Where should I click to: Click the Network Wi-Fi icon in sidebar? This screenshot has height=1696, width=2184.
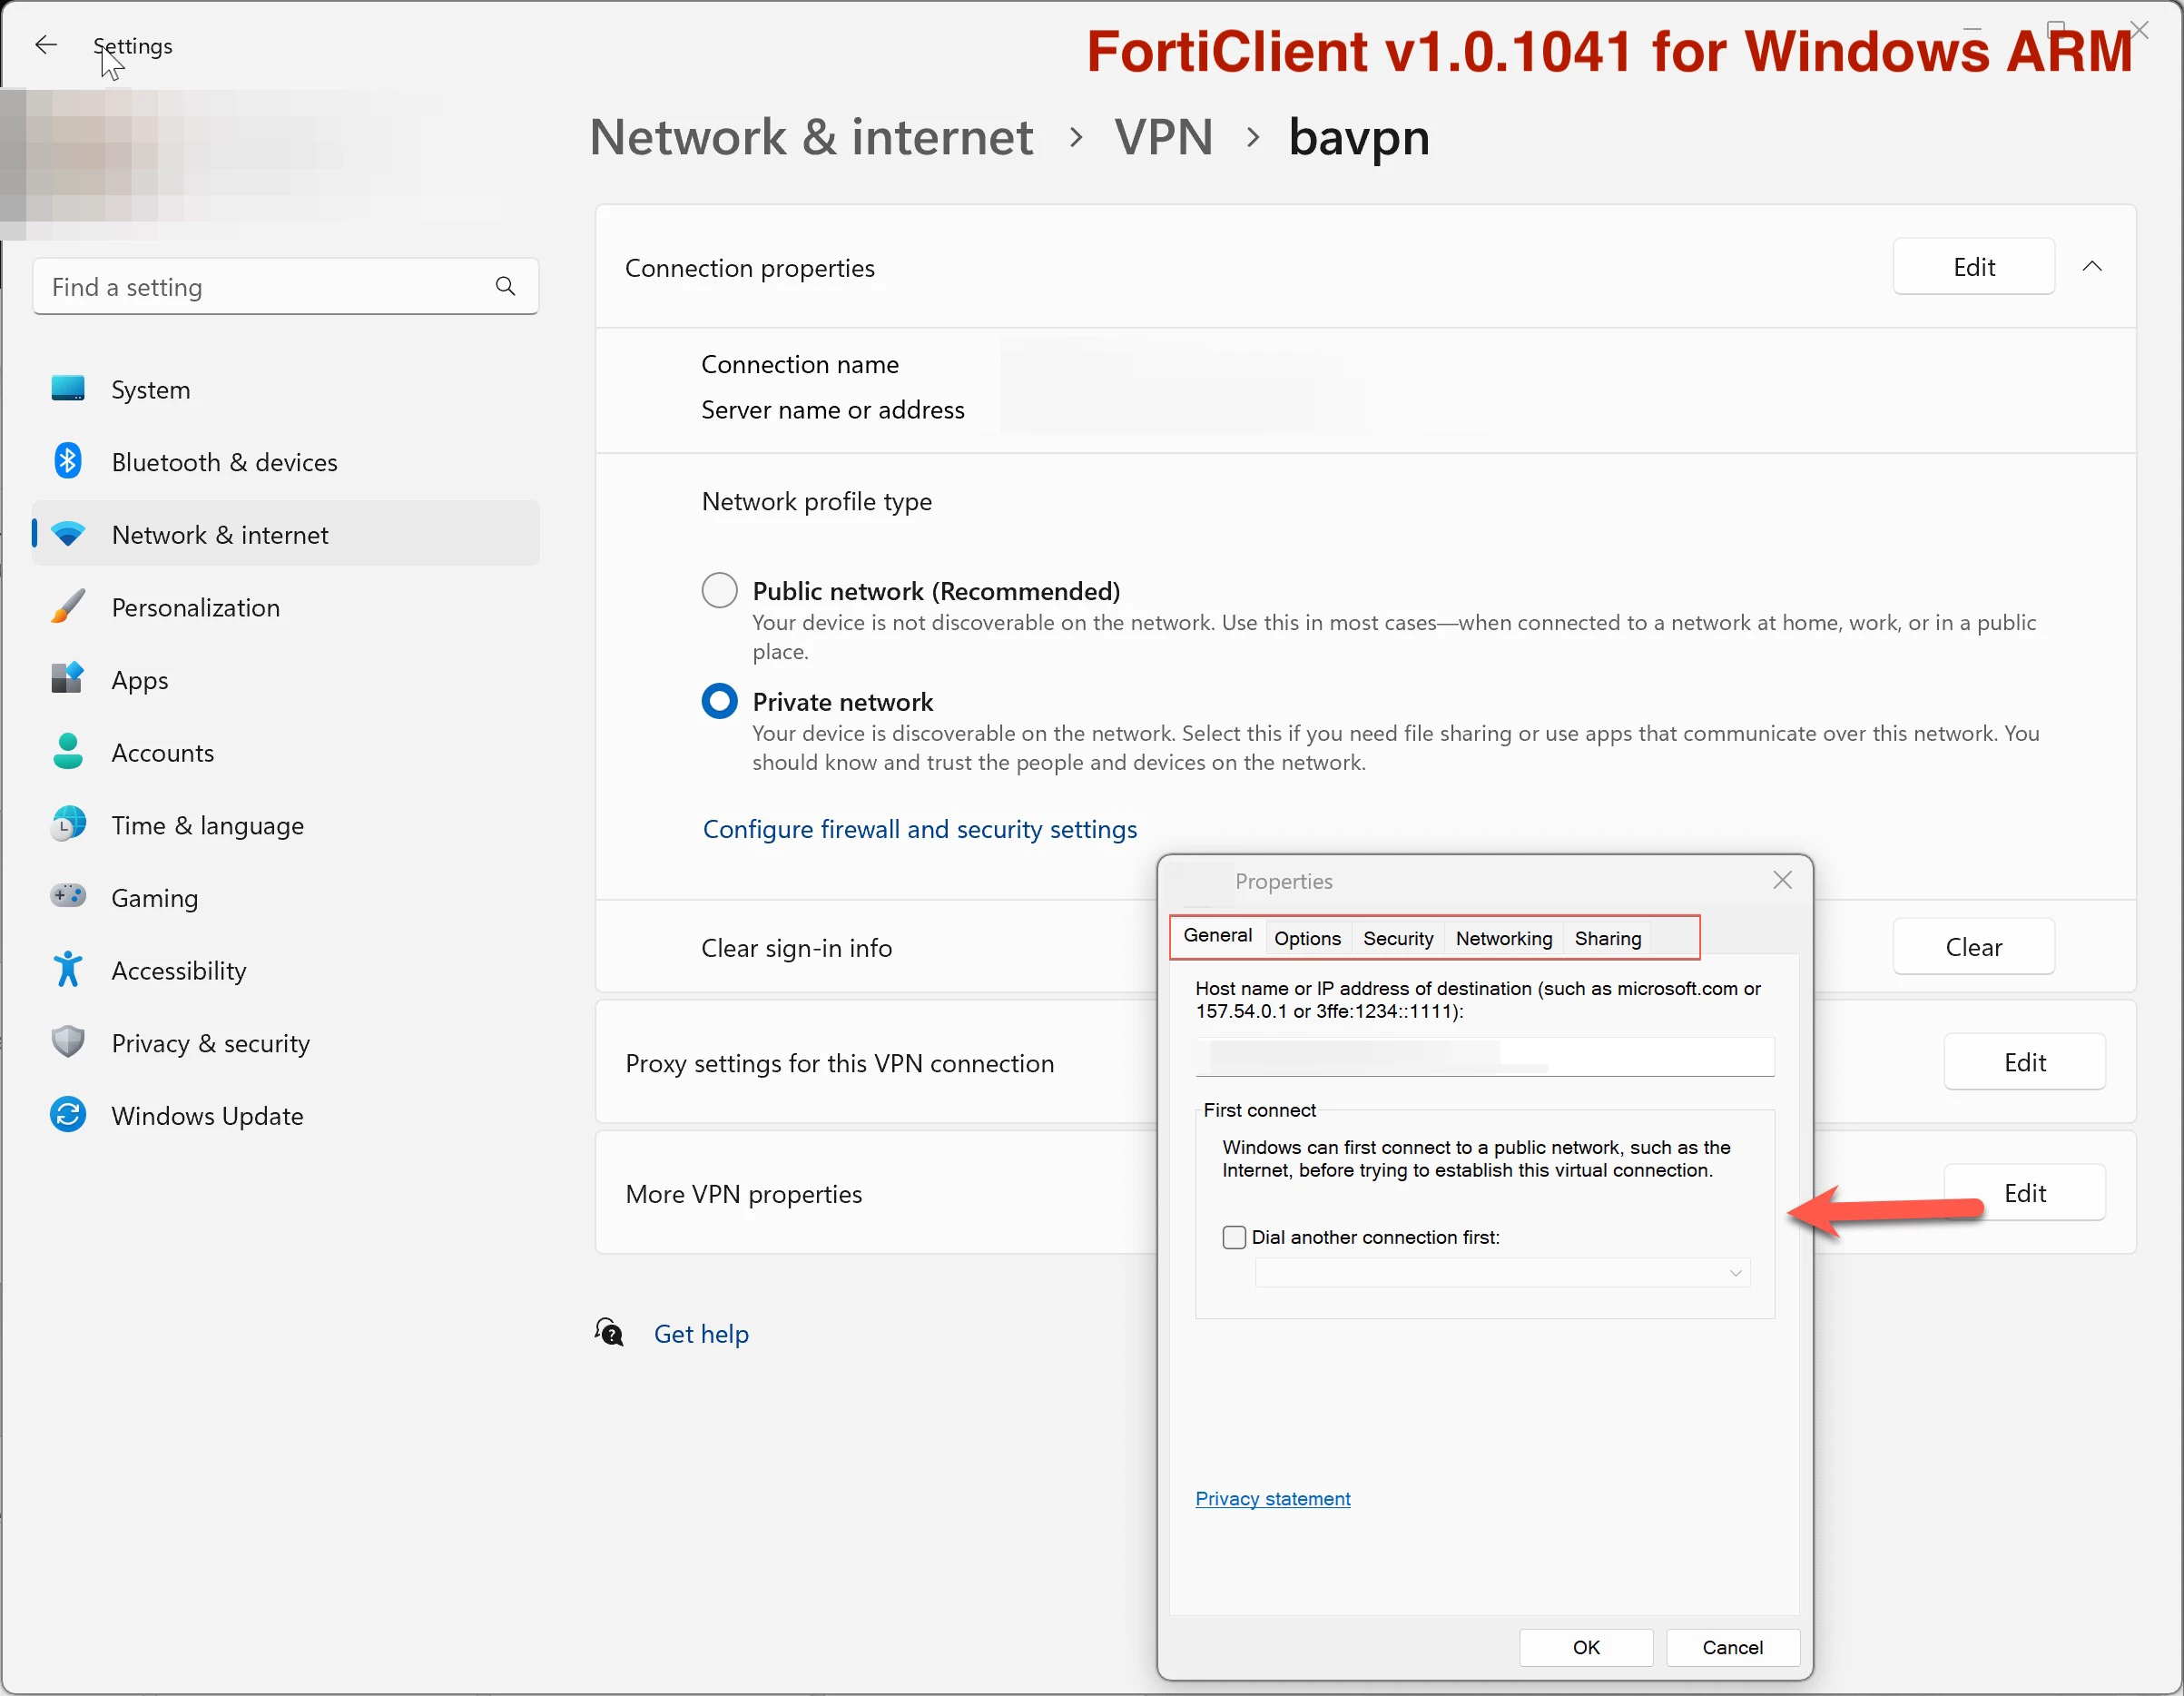coord(68,534)
